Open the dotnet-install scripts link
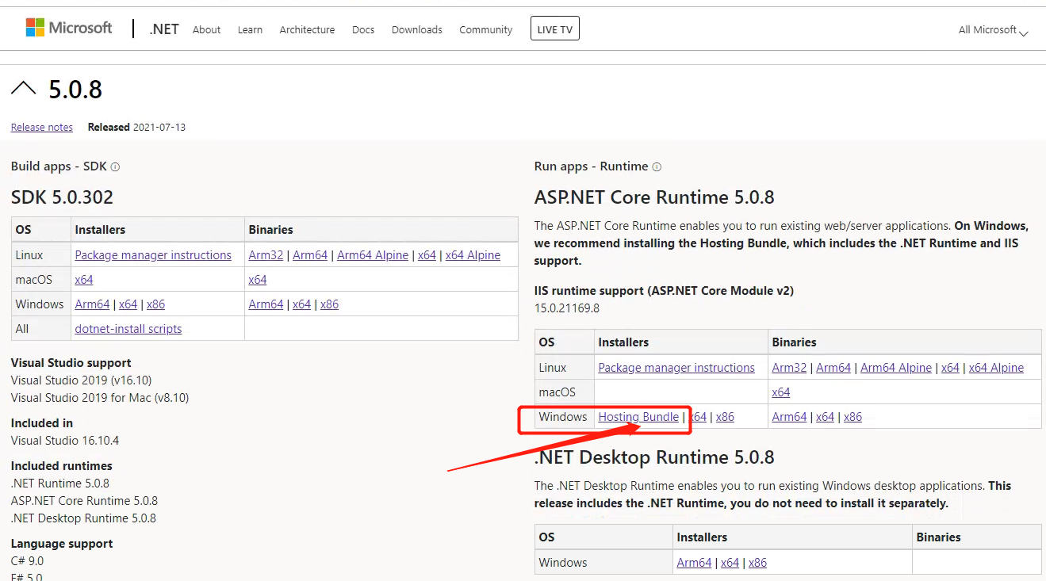The height and width of the screenshot is (581, 1046). click(x=128, y=328)
